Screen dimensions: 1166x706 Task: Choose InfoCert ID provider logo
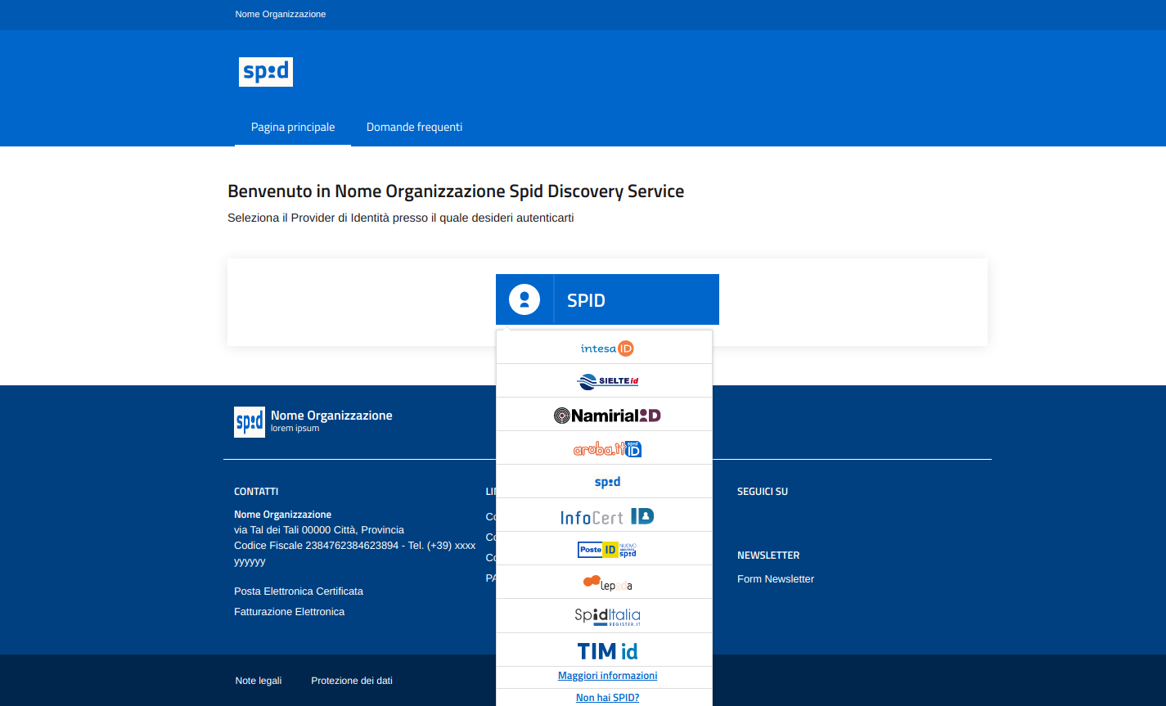click(x=607, y=516)
